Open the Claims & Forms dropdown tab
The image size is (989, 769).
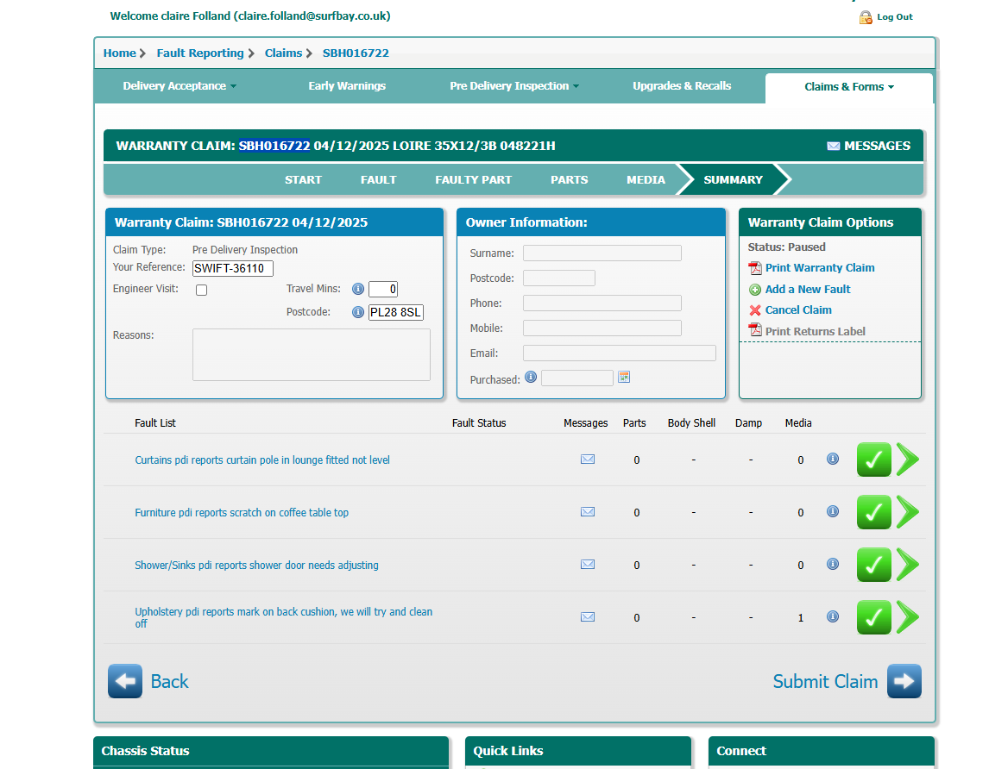click(x=848, y=87)
